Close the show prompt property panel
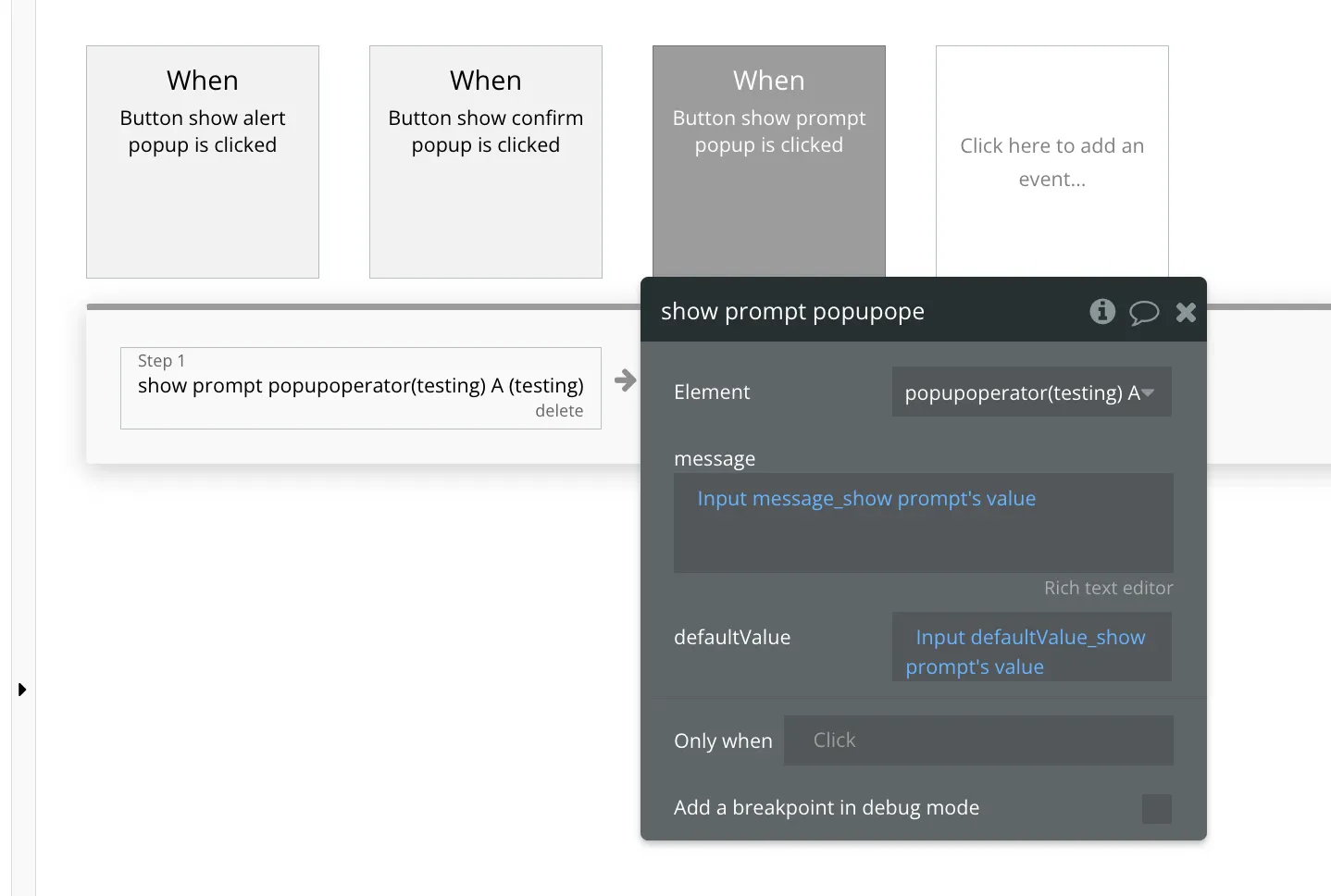This screenshot has width=1331, height=896. [1186, 312]
